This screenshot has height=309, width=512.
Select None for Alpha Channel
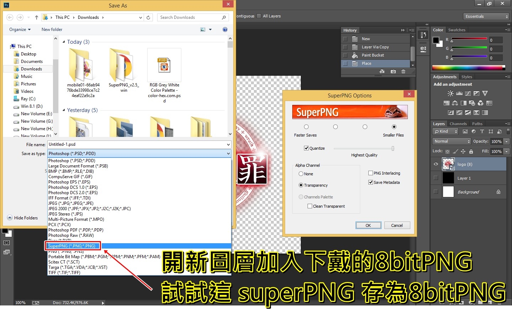tap(301, 174)
